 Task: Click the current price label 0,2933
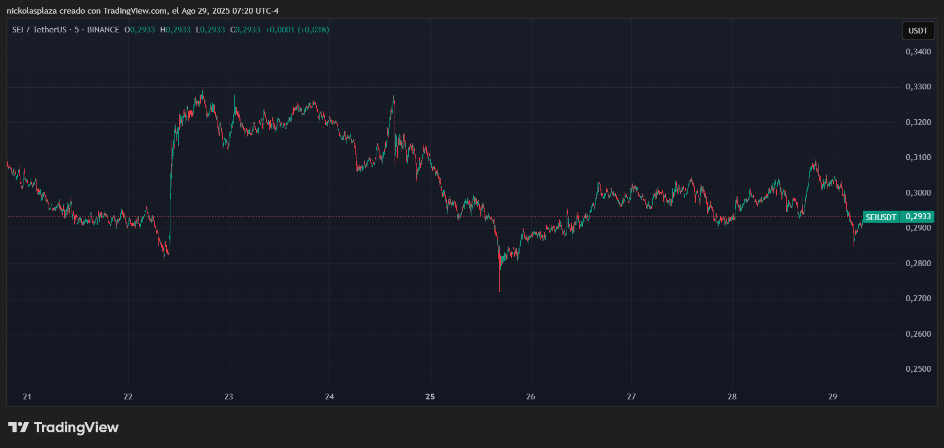click(918, 216)
